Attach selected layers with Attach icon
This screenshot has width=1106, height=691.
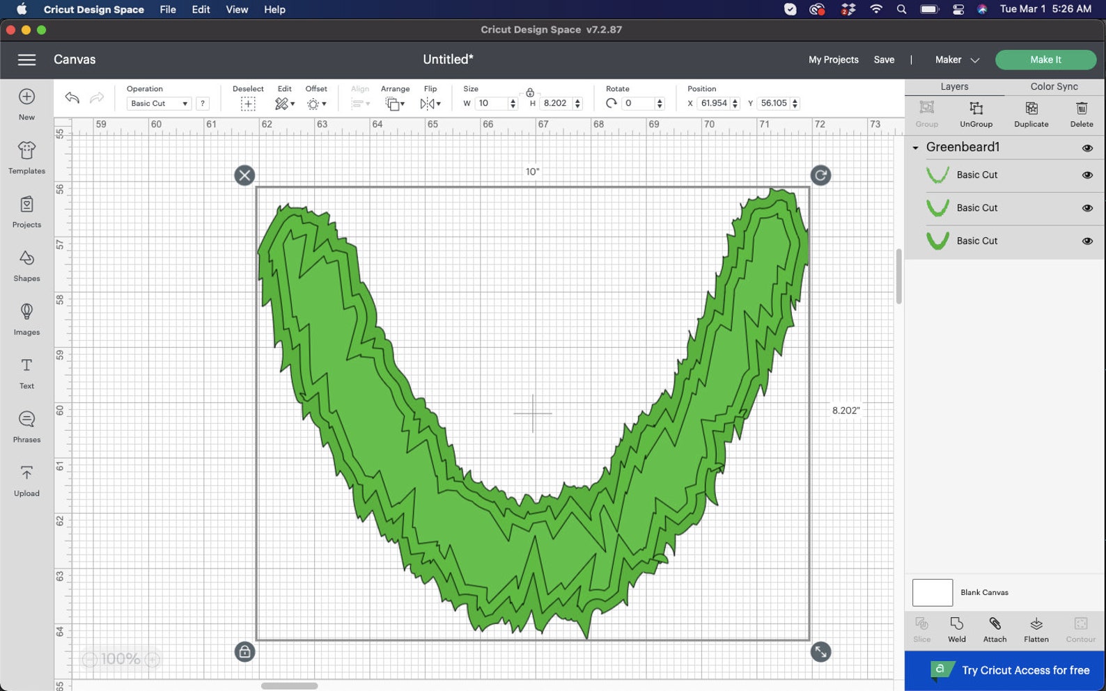tap(995, 629)
